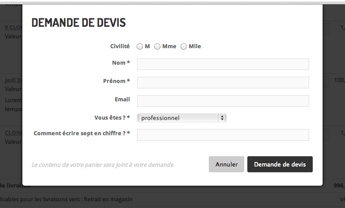Place cursor in the Email field
Screen dimensions: 345x208
pyautogui.click(x=223, y=101)
